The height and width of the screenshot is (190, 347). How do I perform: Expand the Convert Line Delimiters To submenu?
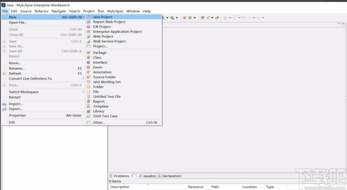tap(43, 79)
